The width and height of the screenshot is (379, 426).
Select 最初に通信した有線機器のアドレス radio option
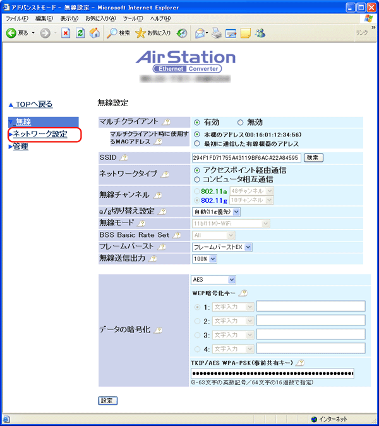tap(197, 143)
